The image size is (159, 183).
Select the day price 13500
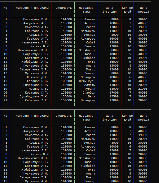coord(114,96)
